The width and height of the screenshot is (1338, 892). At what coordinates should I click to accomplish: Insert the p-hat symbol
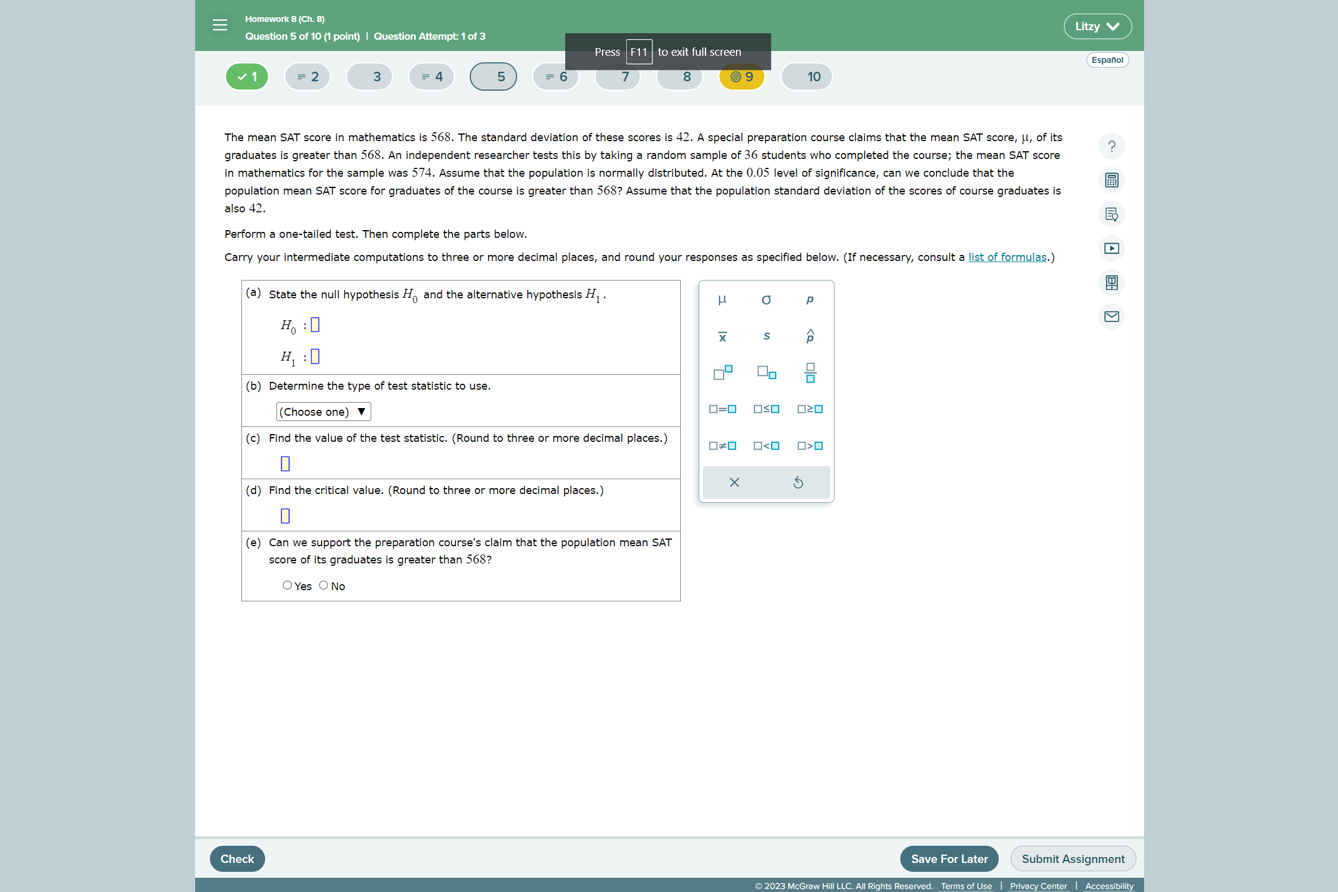(810, 337)
